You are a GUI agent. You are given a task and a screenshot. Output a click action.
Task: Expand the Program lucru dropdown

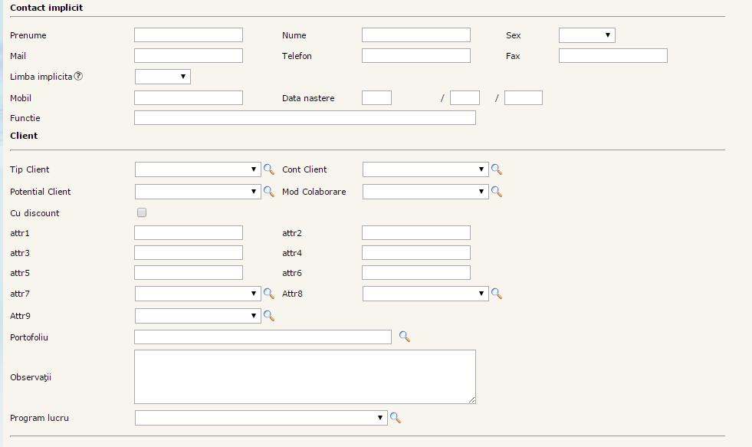pyautogui.click(x=261, y=418)
